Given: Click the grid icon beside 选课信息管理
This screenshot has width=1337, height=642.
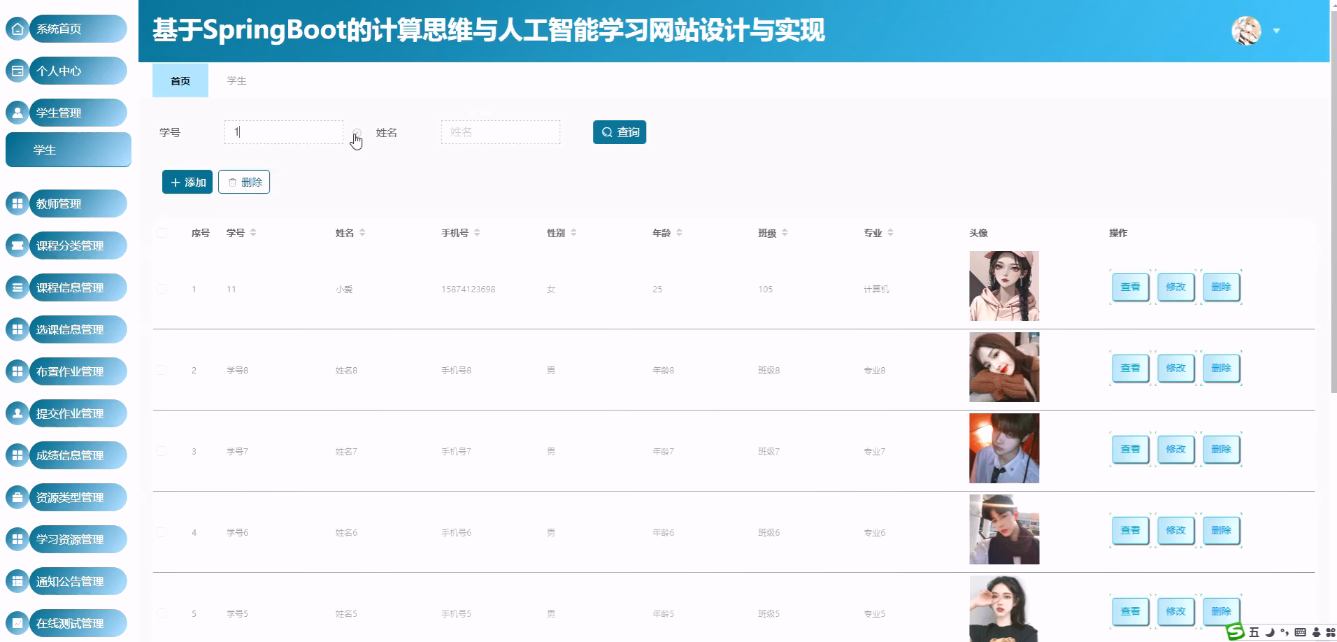Looking at the screenshot, I should pyautogui.click(x=17, y=329).
